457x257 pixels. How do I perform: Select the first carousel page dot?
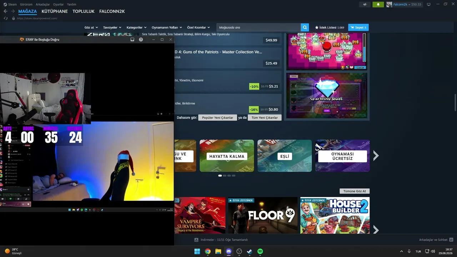pyautogui.click(x=220, y=176)
